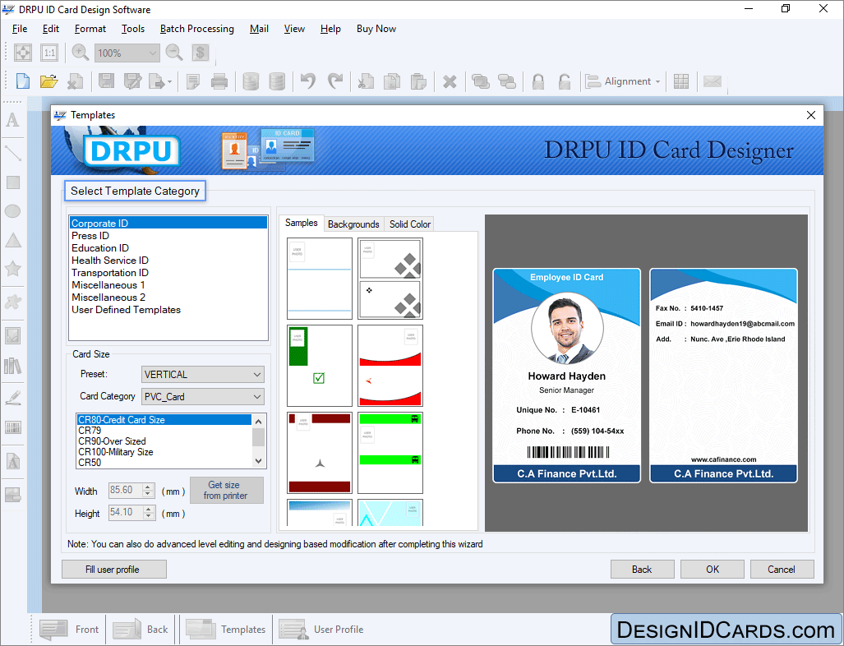Image resolution: width=844 pixels, height=646 pixels.
Task: Open the File menu
Action: pyautogui.click(x=20, y=29)
